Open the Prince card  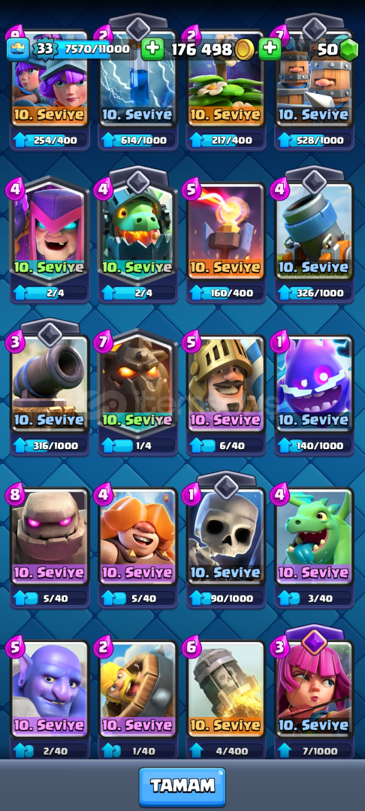(226, 384)
